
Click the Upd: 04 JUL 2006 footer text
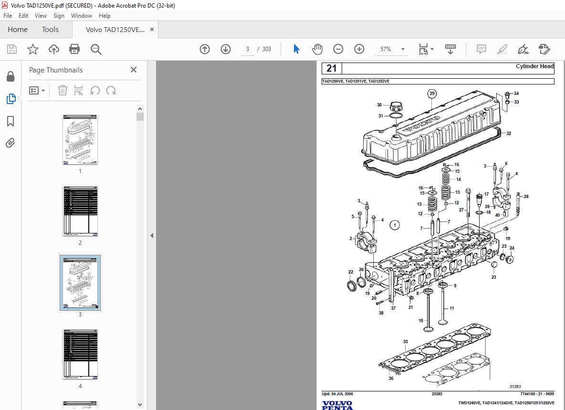pyautogui.click(x=337, y=394)
